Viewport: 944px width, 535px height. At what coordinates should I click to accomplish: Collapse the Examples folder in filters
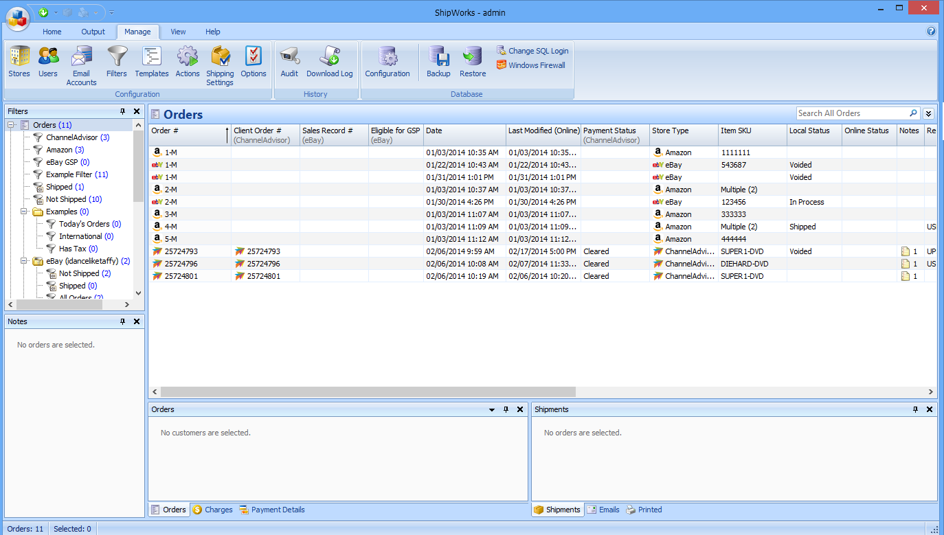(x=25, y=212)
